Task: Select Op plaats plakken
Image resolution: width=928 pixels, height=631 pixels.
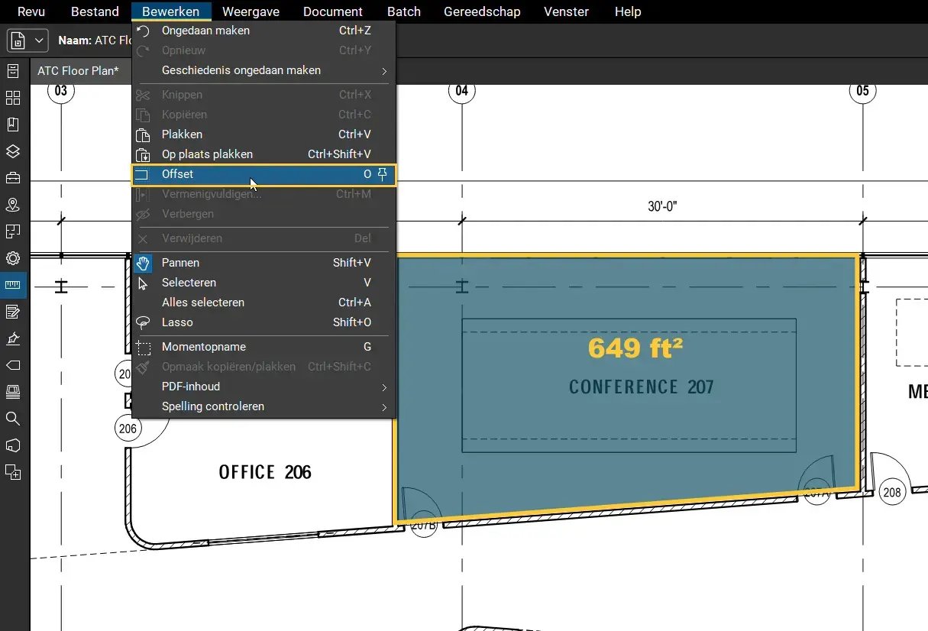Action: pyautogui.click(x=264, y=154)
